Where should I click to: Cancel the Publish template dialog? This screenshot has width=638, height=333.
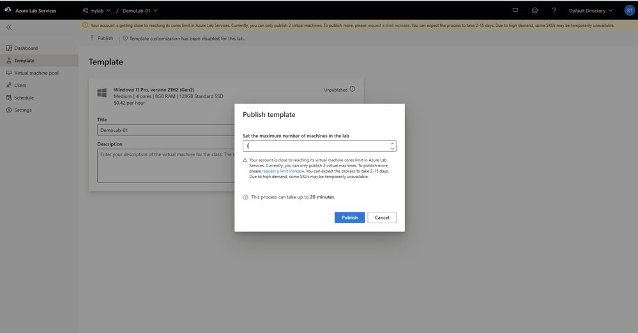(x=382, y=218)
